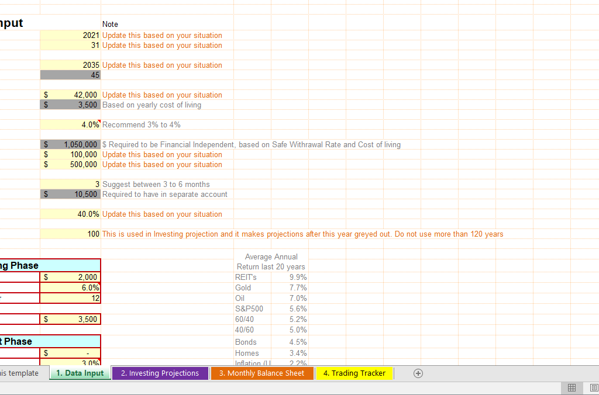Select the 40.0% input cell
The width and height of the screenshot is (599, 395).
(x=71, y=214)
